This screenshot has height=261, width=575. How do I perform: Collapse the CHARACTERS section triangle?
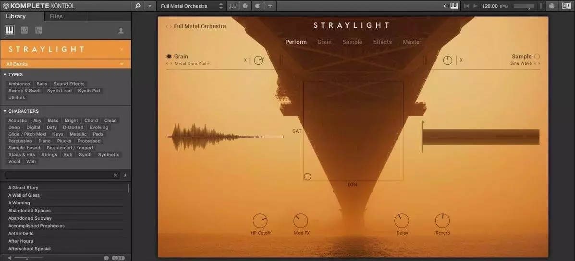[x=5, y=111]
